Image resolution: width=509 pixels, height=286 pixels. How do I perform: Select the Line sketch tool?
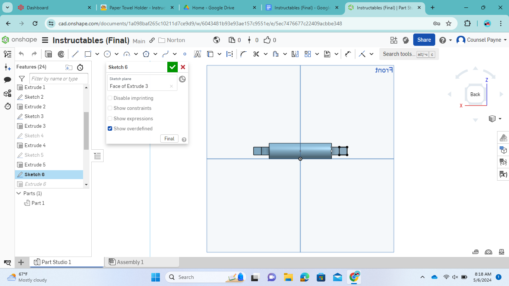75,54
